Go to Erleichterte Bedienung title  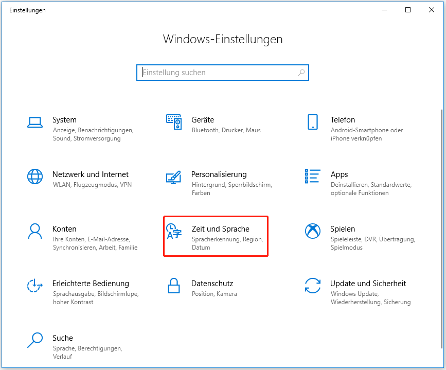pyautogui.click(x=91, y=284)
